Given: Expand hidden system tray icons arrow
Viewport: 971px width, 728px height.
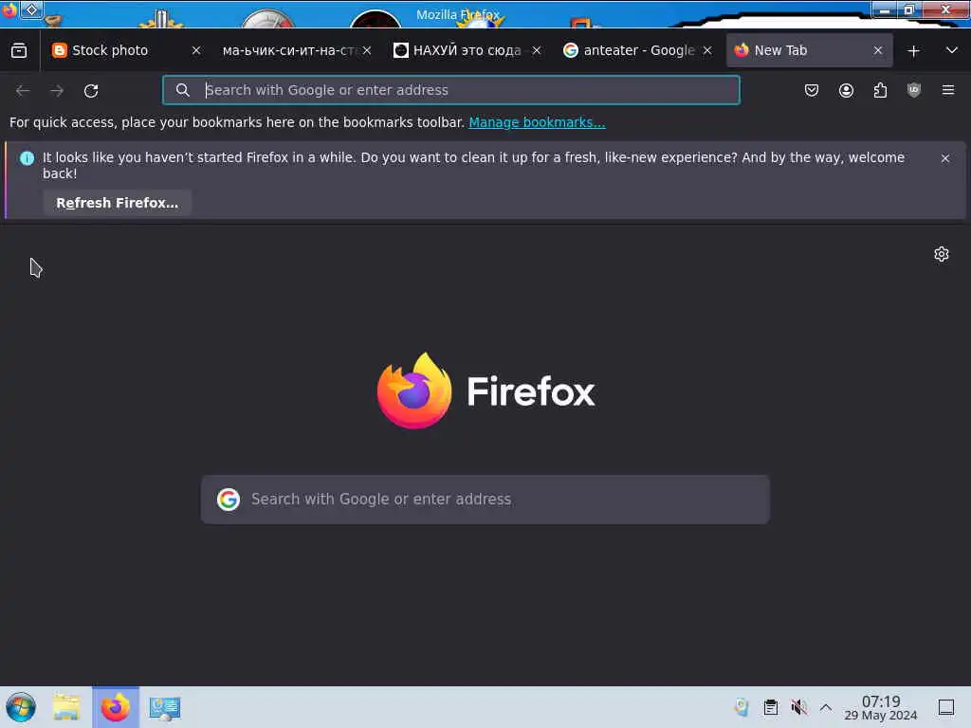Looking at the screenshot, I should click(x=826, y=707).
